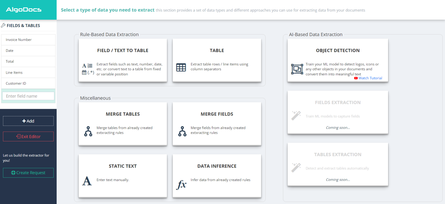Click the Enter field name input box
This screenshot has height=204, width=445.
[28, 96]
